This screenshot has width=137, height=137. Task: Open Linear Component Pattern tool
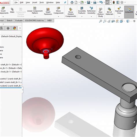tap(35, 10)
